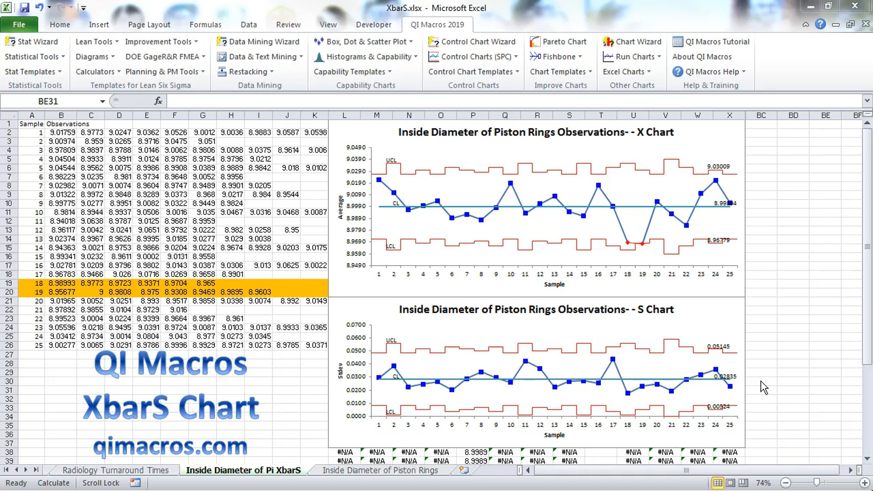This screenshot has height=491, width=873.
Task: Click the Excel Help icon in ribbon corner
Action: pos(820,24)
